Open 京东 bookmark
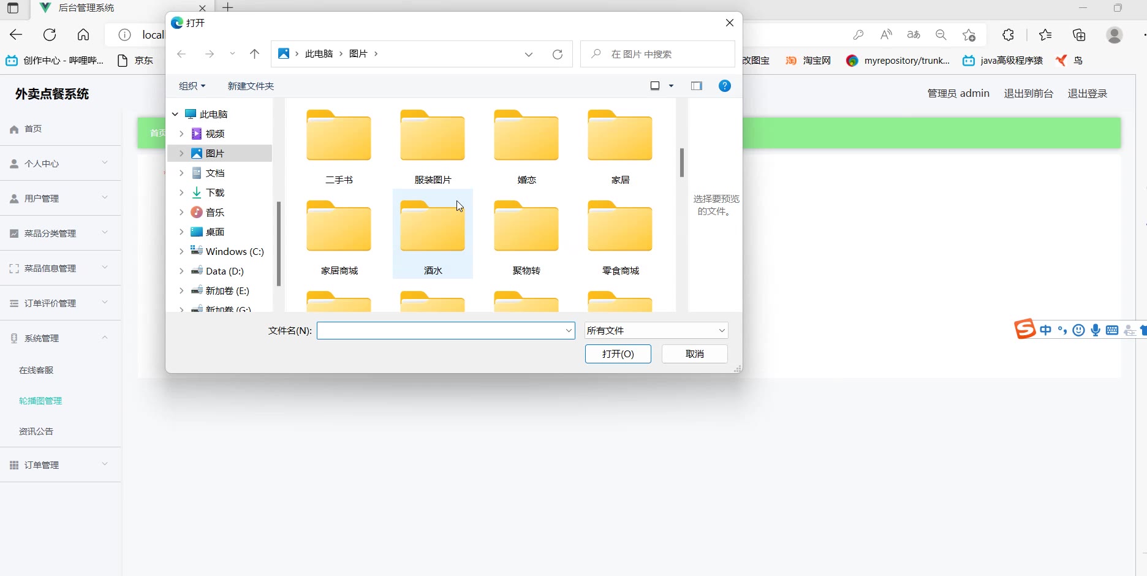The image size is (1147, 576). [135, 60]
